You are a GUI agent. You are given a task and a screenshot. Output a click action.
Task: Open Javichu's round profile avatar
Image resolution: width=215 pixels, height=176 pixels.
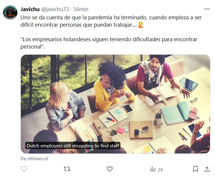pos(10,13)
